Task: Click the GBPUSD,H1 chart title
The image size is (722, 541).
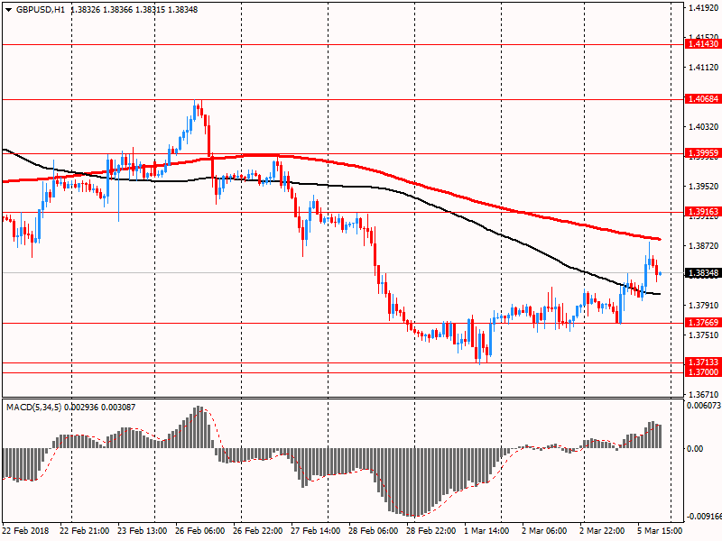Action: (x=41, y=9)
